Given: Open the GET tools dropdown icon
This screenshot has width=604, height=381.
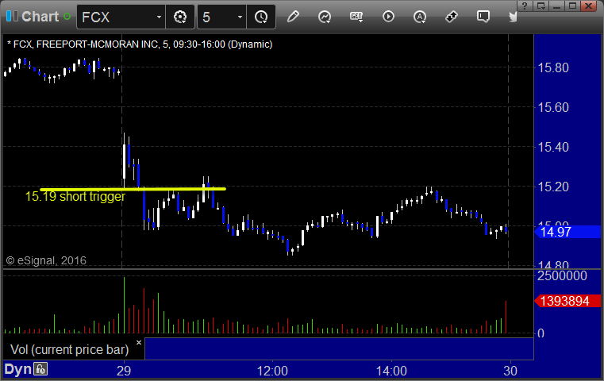Looking at the screenshot, I should (356, 17).
